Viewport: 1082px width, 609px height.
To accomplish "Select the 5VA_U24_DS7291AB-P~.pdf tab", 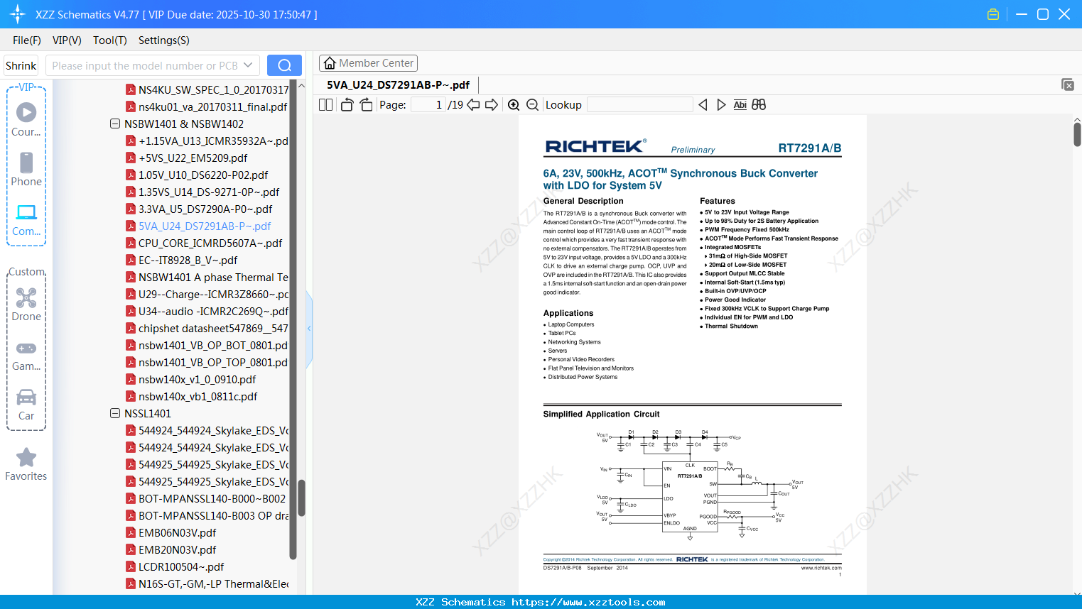I will click(x=398, y=85).
